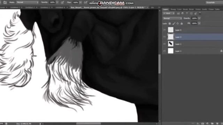Lock all padlock icon beside Lock label
The height and width of the screenshot is (125, 223).
click(x=182, y=24)
